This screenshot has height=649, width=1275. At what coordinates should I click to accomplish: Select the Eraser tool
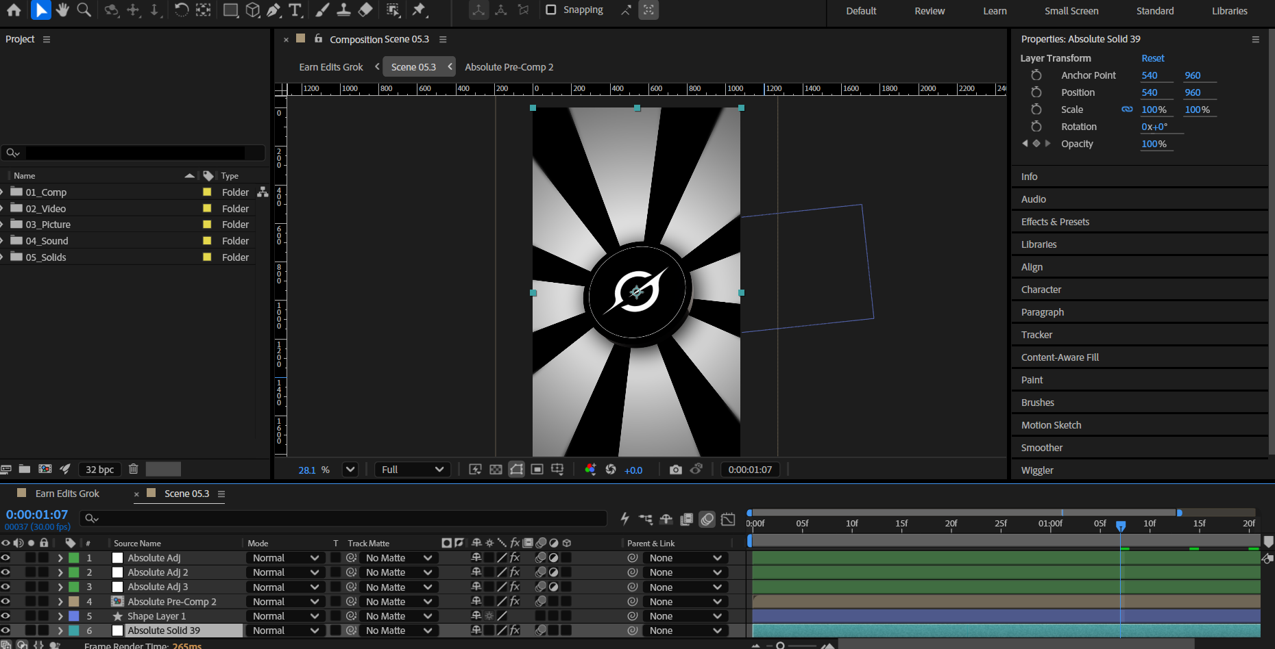[x=366, y=10]
